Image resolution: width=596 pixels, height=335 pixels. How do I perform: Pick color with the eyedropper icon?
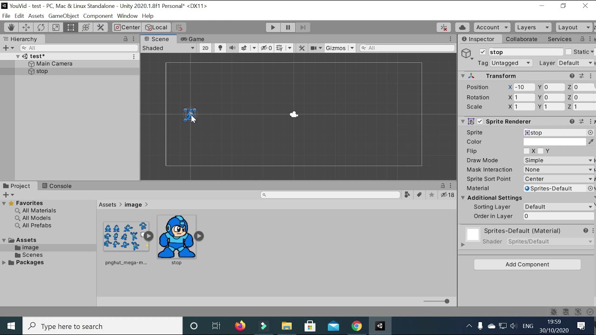click(591, 142)
